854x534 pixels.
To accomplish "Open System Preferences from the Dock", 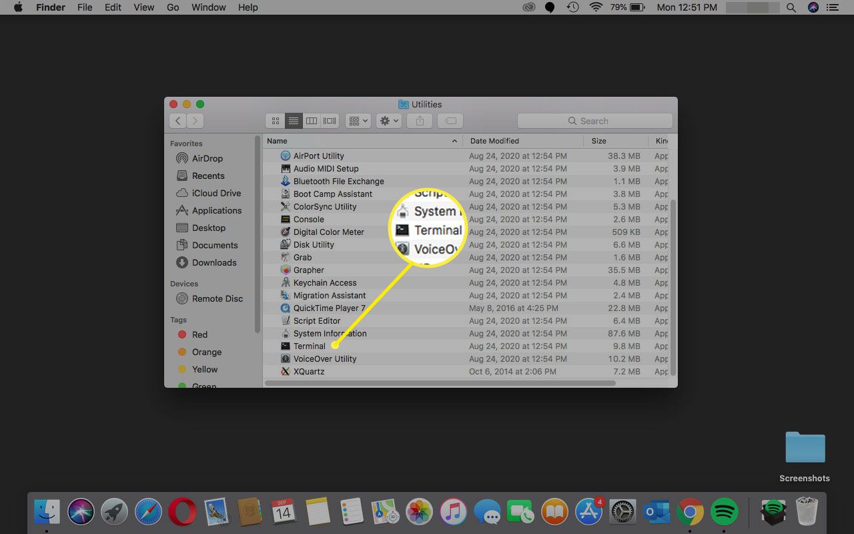I will point(623,512).
